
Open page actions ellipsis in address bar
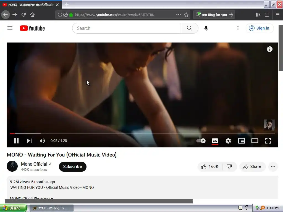coord(178,15)
